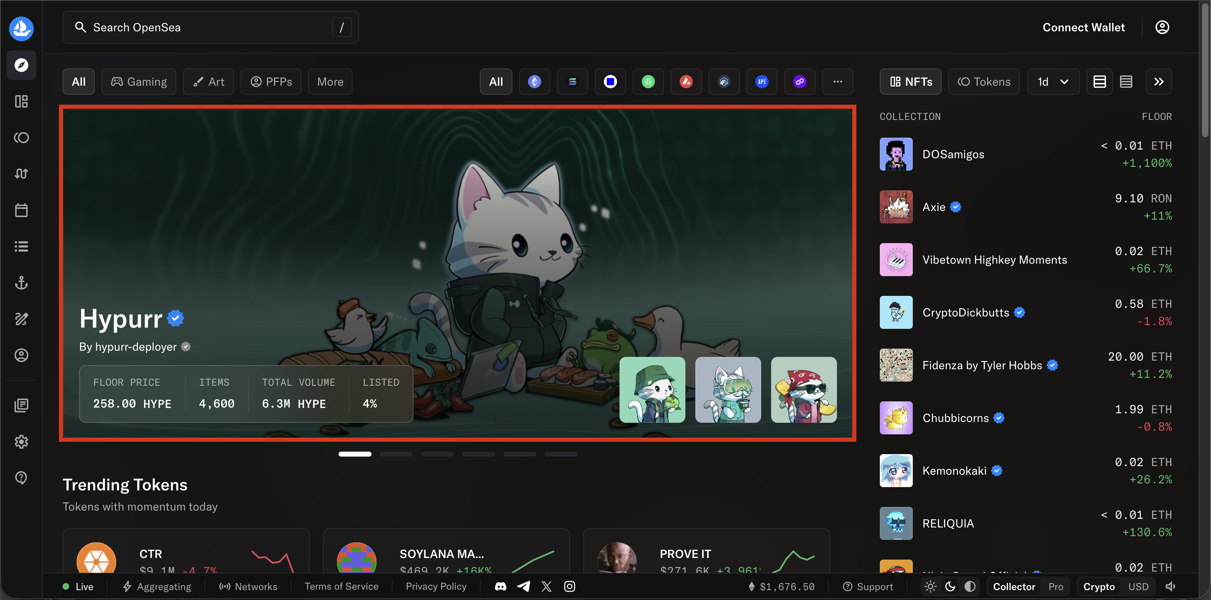Select the Art category tab

pos(208,82)
